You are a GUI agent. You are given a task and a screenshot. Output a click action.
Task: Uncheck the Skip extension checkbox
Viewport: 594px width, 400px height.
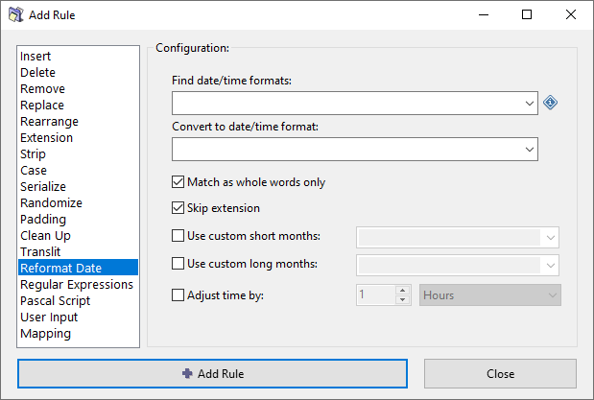tap(178, 208)
